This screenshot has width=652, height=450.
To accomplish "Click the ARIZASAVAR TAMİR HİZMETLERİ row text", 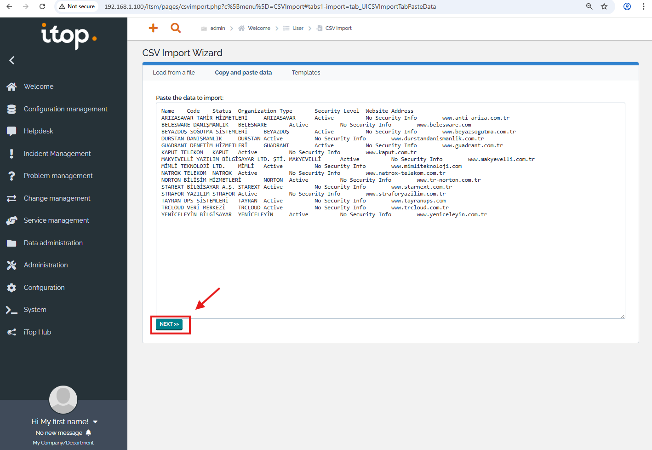I will (204, 118).
